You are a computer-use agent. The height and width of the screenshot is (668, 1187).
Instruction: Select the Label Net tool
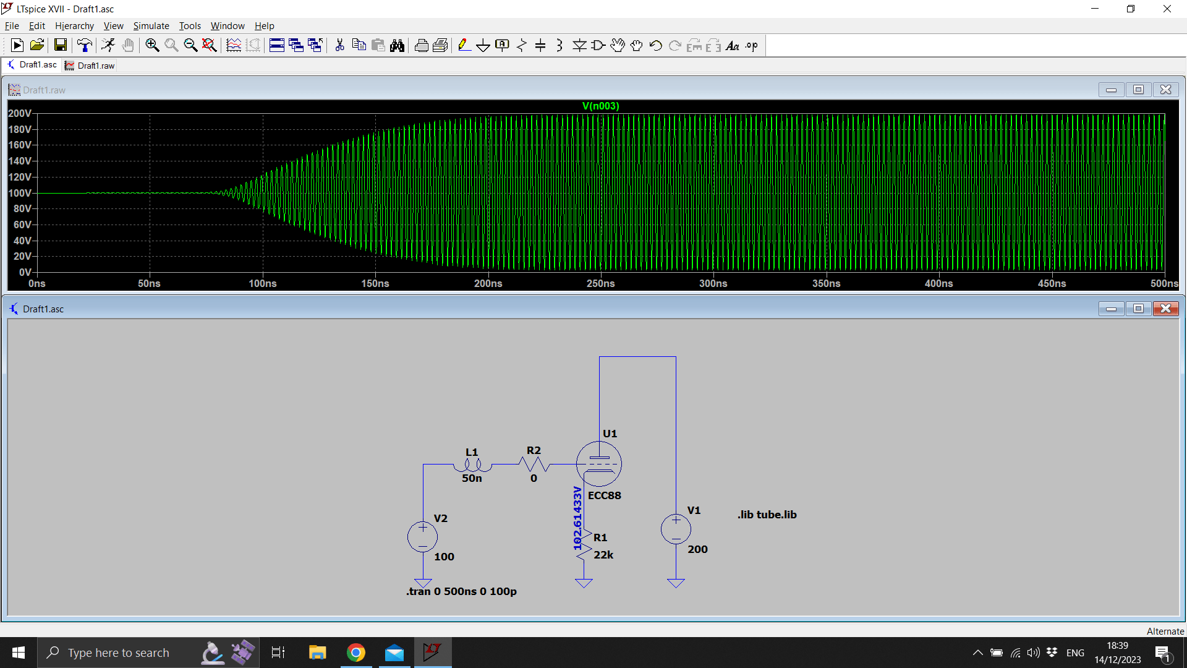[503, 45]
